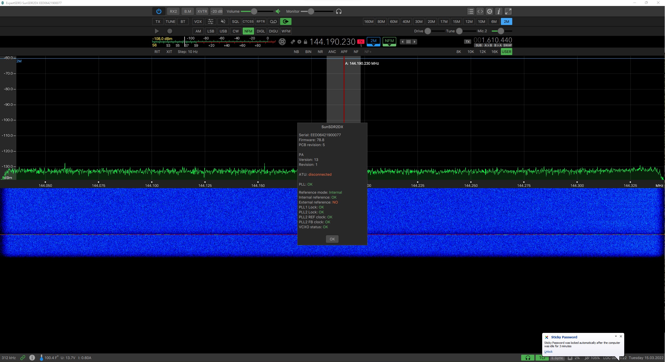
Task: Click the frequency lock padlock icon
Action: coord(305,42)
